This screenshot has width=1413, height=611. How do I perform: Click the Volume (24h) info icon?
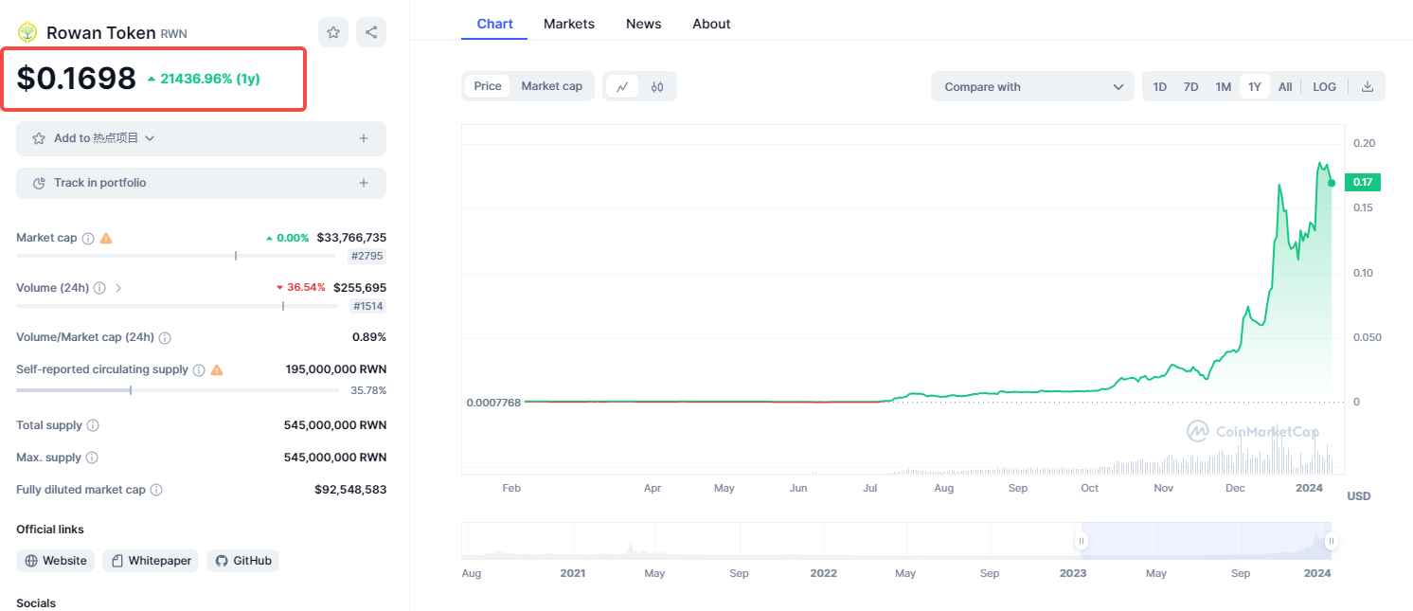[x=99, y=288]
